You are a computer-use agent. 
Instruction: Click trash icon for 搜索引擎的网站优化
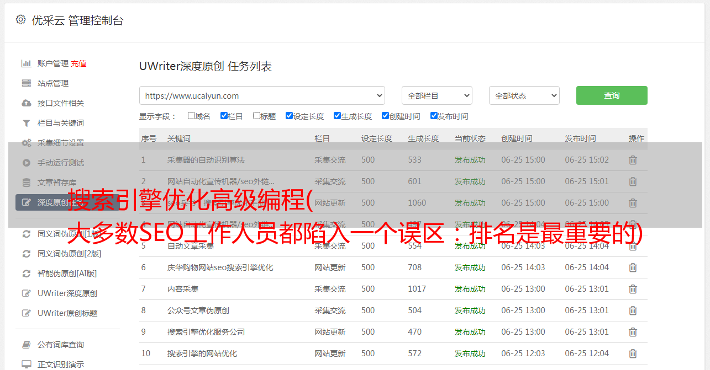[633, 353]
